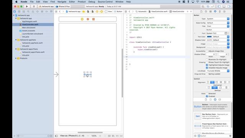Show the Identity inspector
Viewport: 245px width, 138px height.
point(211,11)
